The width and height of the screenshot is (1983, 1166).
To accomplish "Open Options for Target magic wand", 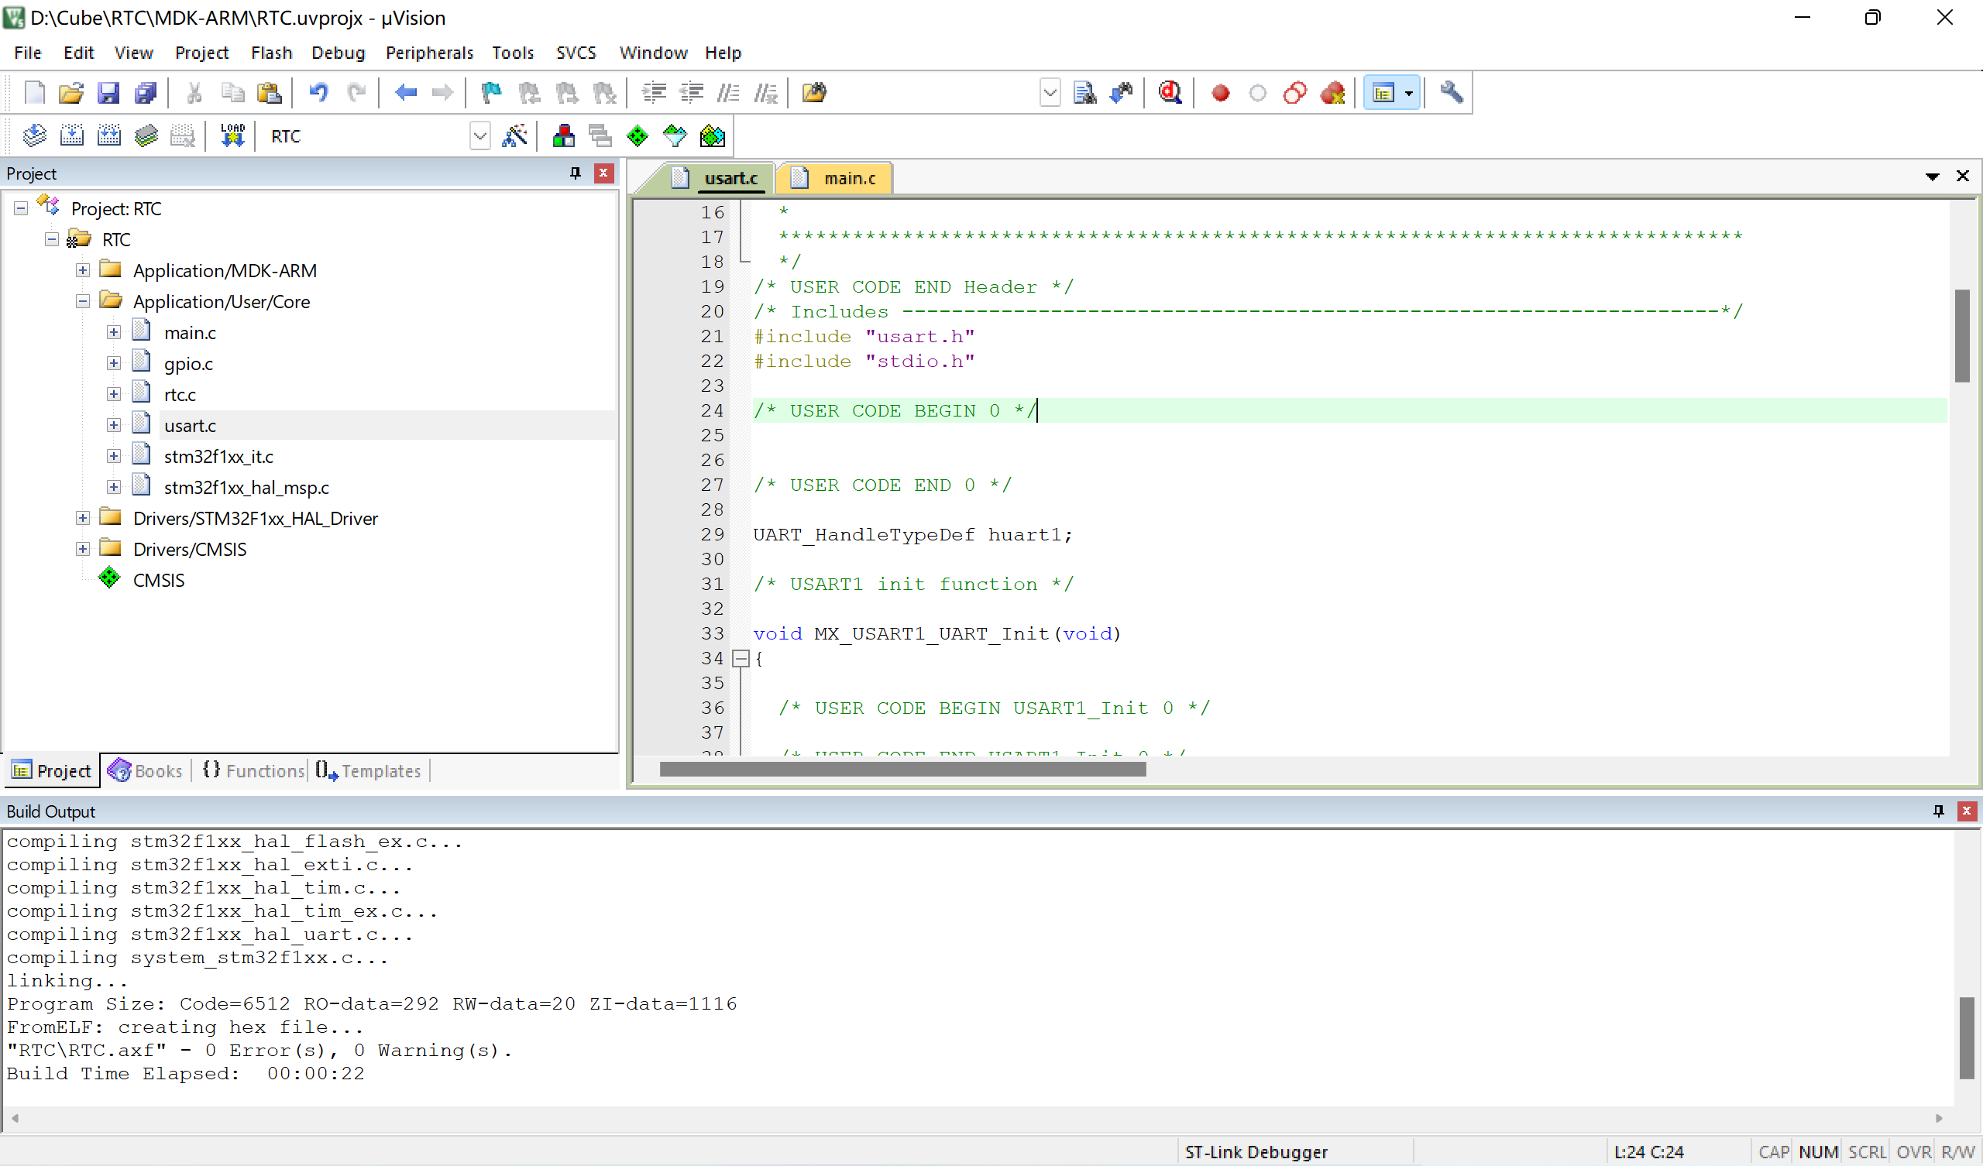I will pyautogui.click(x=515, y=136).
